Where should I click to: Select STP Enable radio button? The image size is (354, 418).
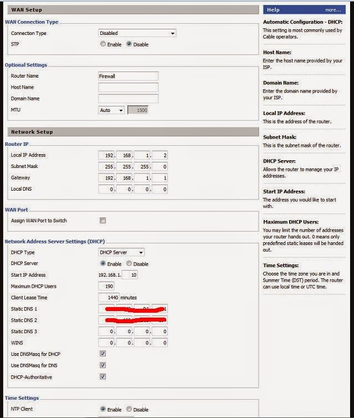(103, 44)
